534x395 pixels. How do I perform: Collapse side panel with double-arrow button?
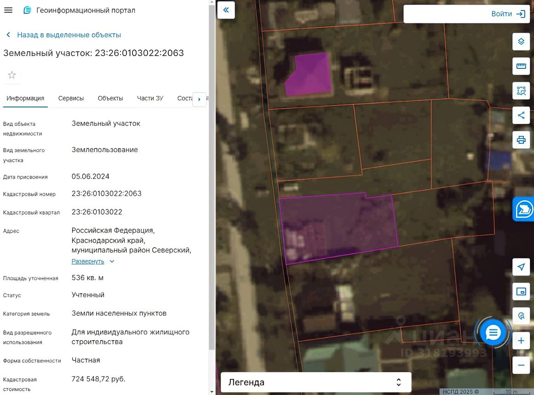tap(226, 10)
